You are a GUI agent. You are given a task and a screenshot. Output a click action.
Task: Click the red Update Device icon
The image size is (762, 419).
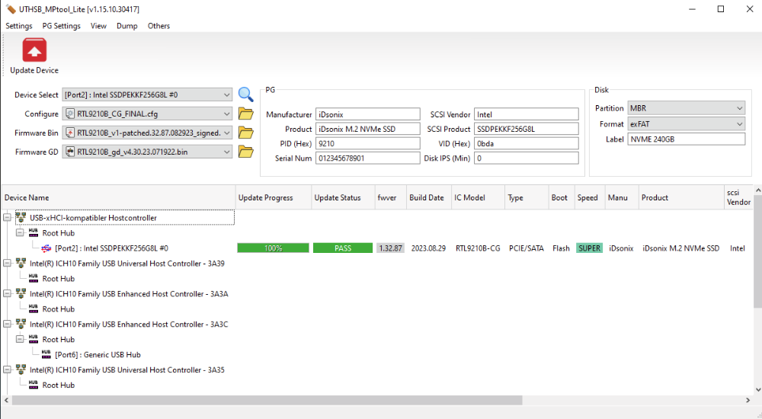pyautogui.click(x=34, y=51)
